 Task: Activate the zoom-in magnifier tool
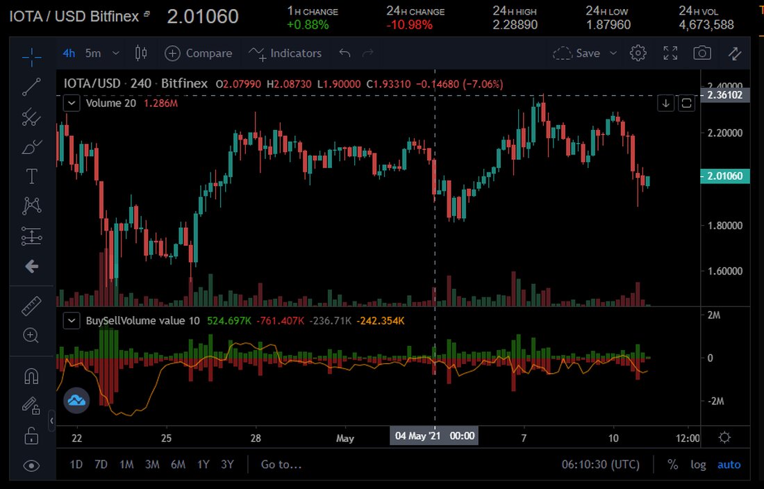click(32, 335)
